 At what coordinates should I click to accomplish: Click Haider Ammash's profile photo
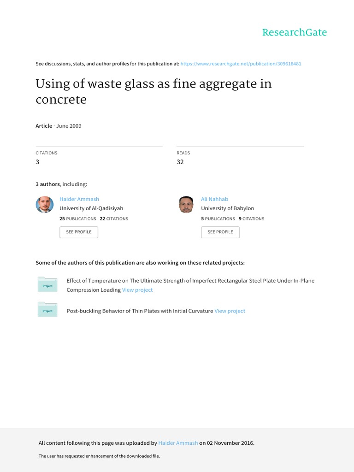(x=45, y=205)
